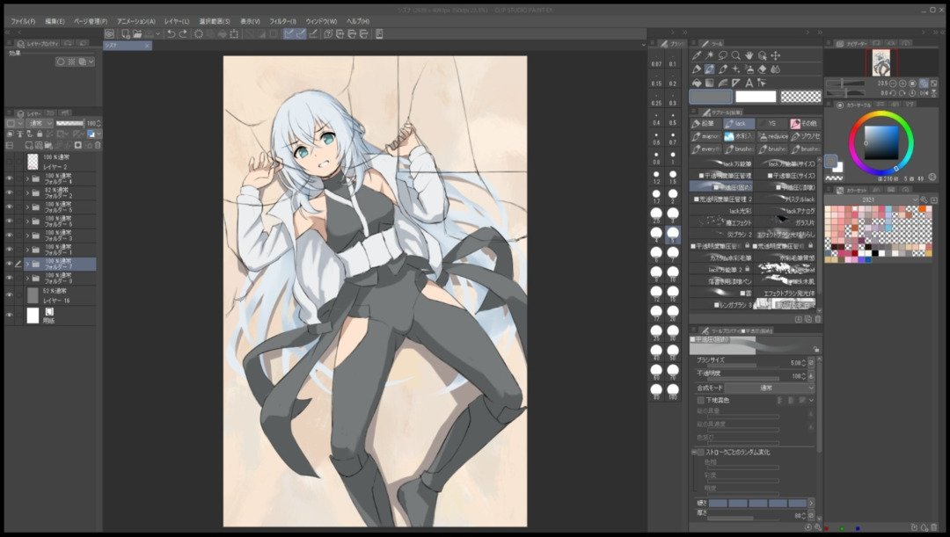Select the Fill bucket tool
The width and height of the screenshot is (950, 537).
point(698,82)
